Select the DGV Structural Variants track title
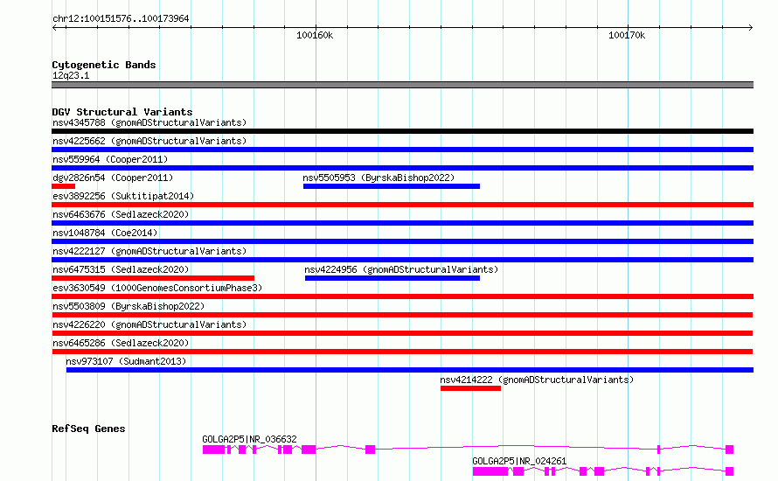This screenshot has height=481, width=778. (122, 112)
